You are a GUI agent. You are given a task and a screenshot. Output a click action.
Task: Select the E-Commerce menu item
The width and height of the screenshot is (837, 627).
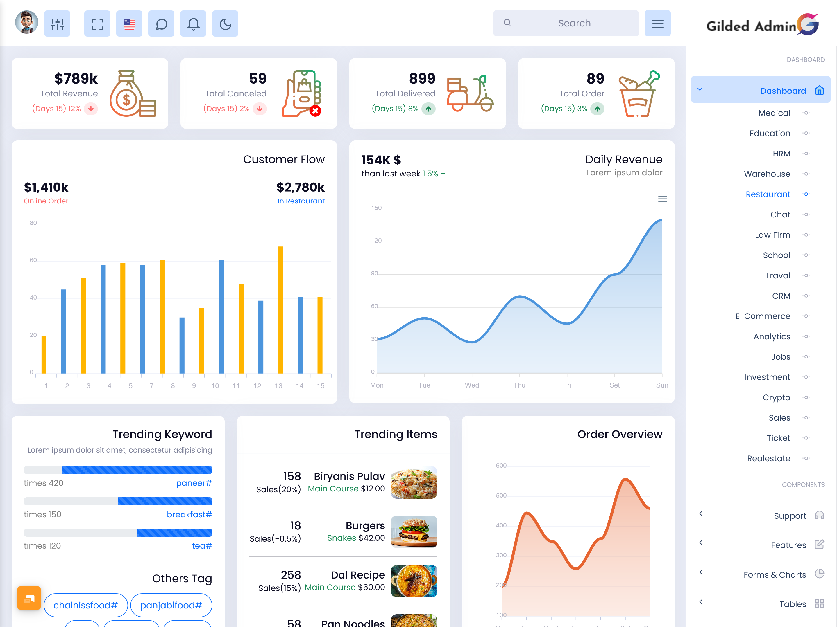coord(763,316)
